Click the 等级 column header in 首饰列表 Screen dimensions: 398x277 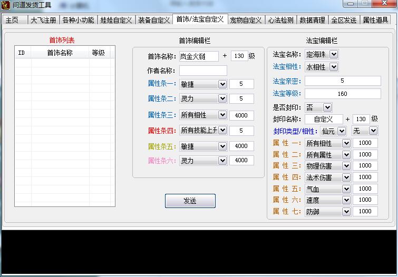click(99, 53)
